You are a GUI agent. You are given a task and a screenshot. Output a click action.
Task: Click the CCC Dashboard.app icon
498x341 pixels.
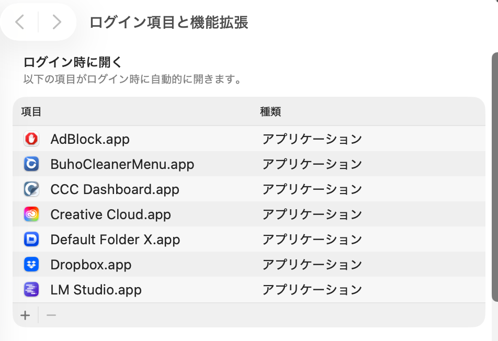(x=32, y=189)
